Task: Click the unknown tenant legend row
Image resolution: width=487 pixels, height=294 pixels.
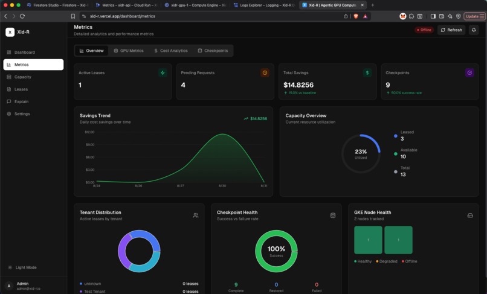Action: pyautogui.click(x=139, y=284)
